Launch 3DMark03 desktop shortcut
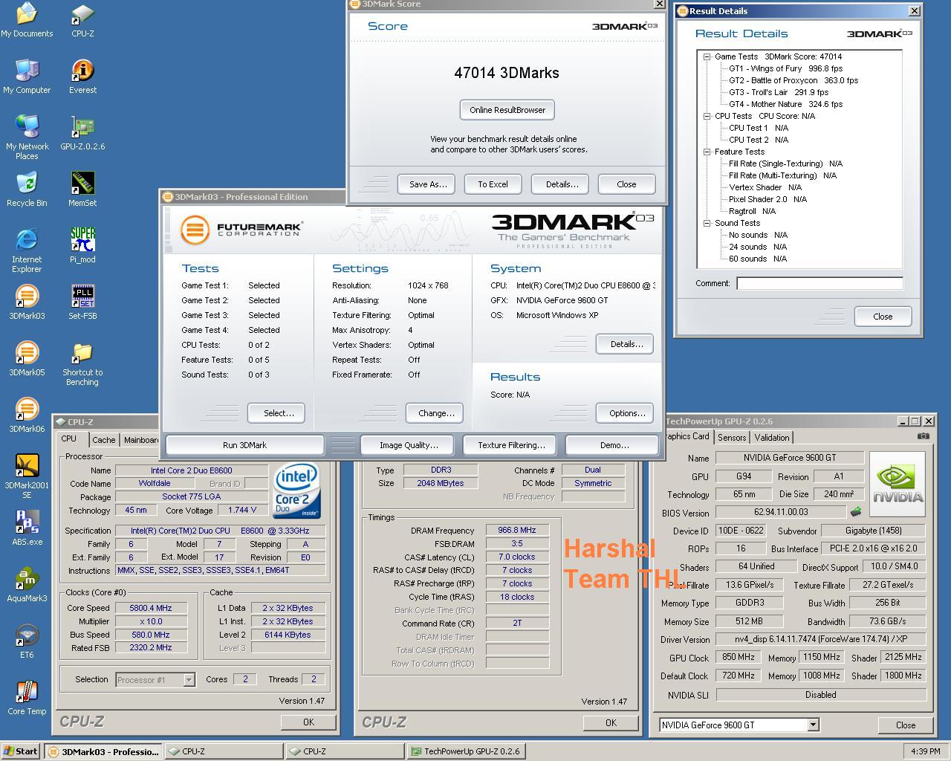 point(27,302)
